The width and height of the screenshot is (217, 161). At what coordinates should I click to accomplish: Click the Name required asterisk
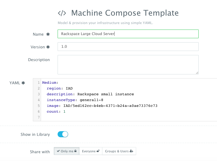48,34
